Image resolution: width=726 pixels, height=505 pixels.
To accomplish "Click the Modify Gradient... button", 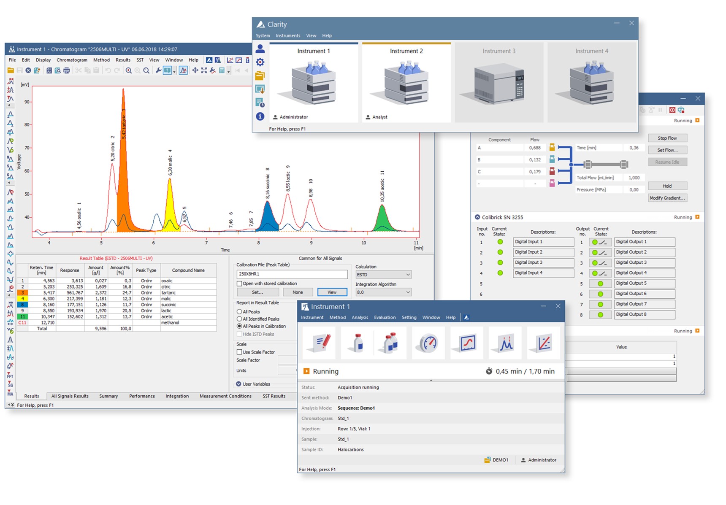I will coord(667,198).
